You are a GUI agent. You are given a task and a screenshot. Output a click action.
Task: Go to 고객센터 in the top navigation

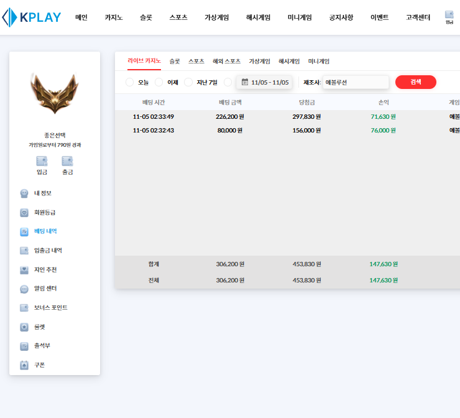coord(419,17)
